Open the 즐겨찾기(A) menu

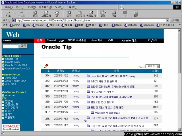[x=45, y=7]
